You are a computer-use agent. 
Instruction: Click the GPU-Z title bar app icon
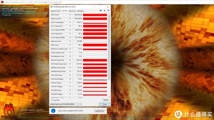point(51,7)
